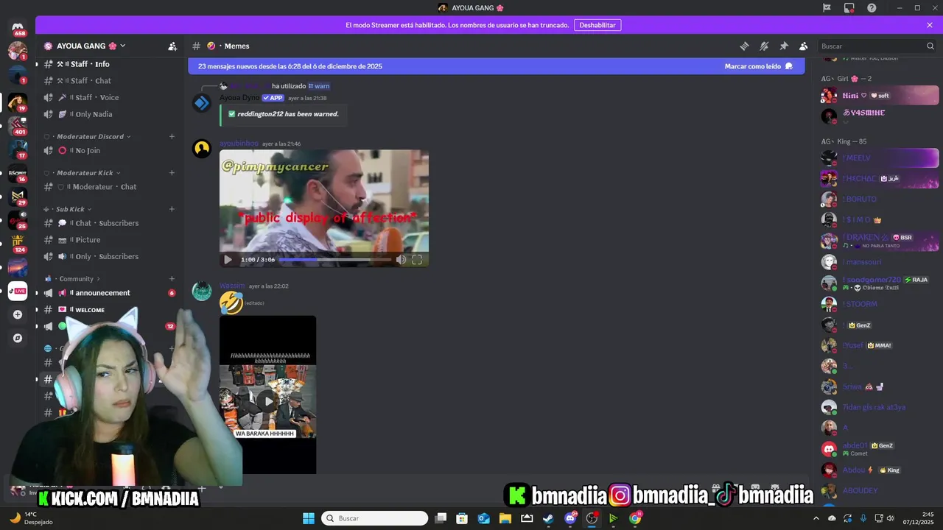Collapse the Moderateur Discord category
943x530 pixels.
90,136
